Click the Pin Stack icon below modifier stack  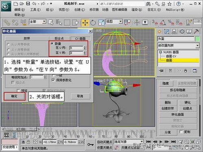[161, 71]
